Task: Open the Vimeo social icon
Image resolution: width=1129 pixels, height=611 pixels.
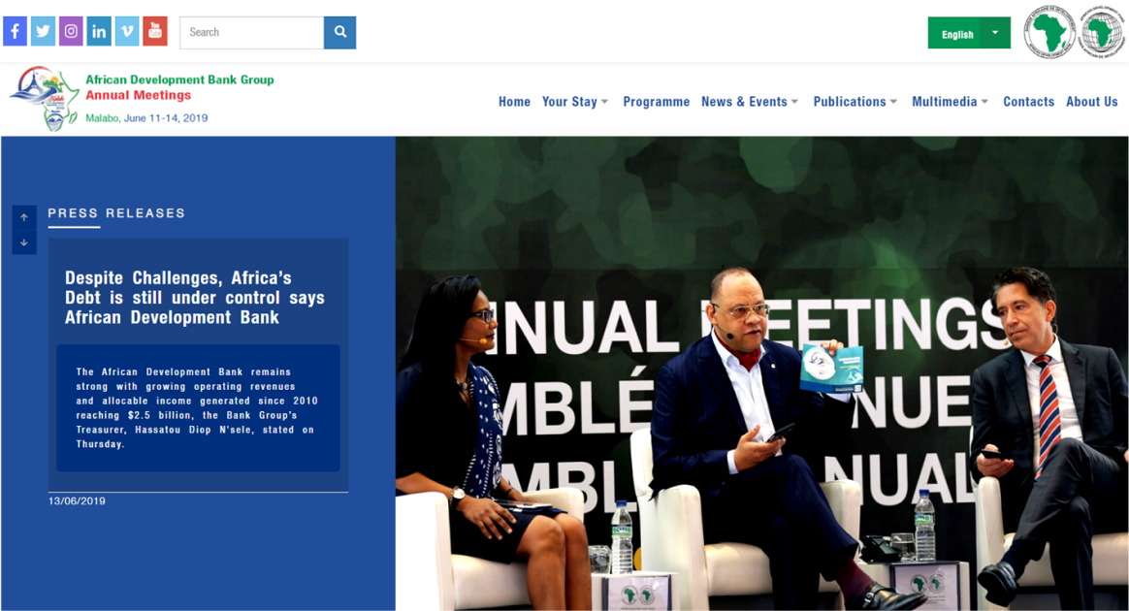Action: [x=127, y=32]
